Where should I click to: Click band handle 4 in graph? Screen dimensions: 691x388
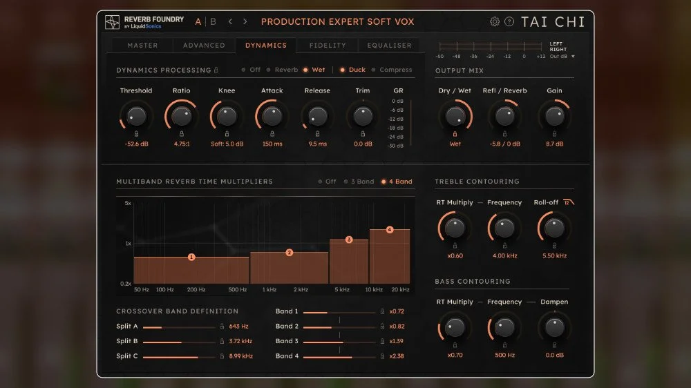(390, 229)
